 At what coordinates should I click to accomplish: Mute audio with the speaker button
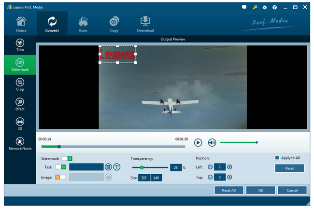[x=212, y=142]
